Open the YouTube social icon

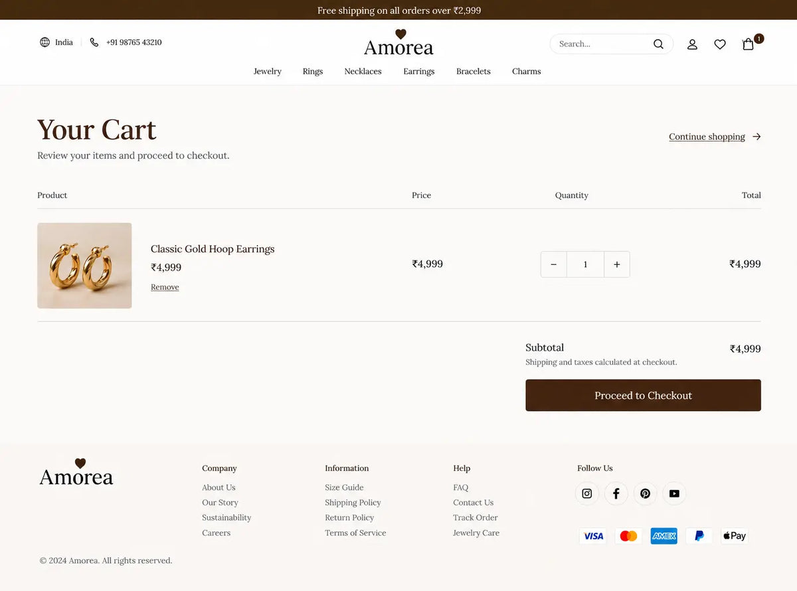[x=674, y=493]
